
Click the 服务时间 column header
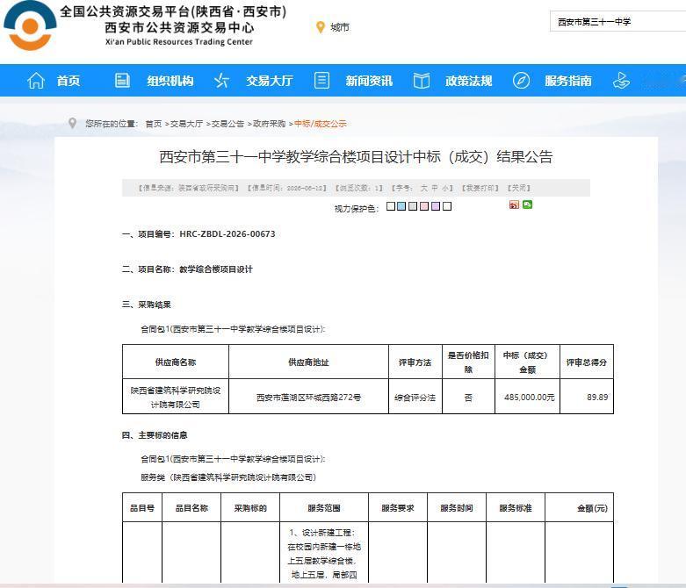click(x=457, y=508)
